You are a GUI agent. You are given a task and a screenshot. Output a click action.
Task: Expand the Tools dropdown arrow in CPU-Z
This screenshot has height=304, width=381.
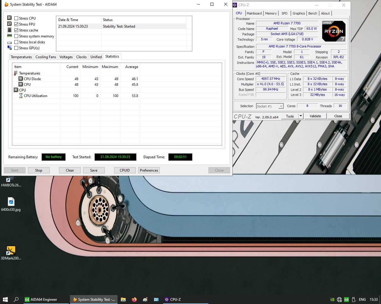pos(301,116)
